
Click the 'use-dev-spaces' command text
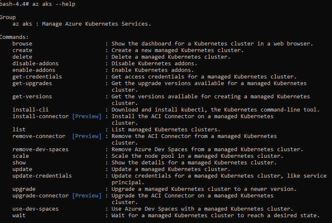click(36, 209)
